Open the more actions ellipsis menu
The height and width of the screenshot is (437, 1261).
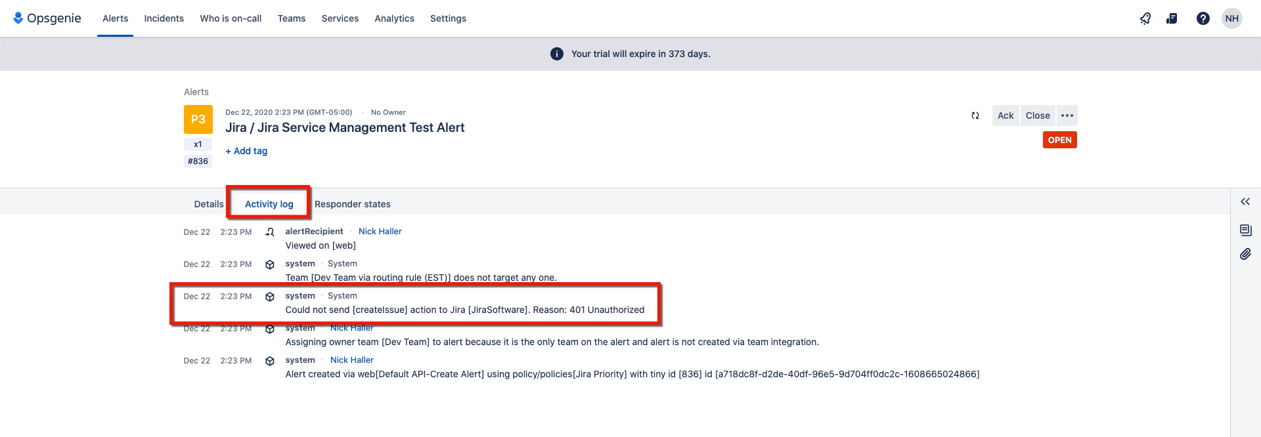(1067, 115)
